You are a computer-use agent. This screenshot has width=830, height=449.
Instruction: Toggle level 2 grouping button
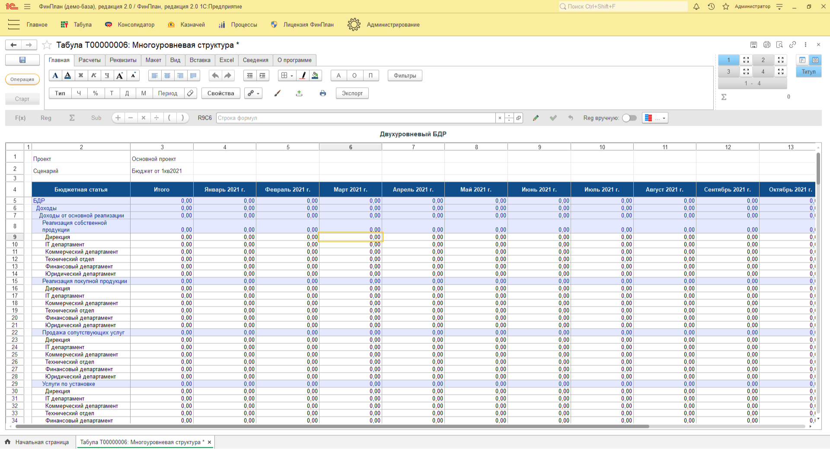pos(763,60)
